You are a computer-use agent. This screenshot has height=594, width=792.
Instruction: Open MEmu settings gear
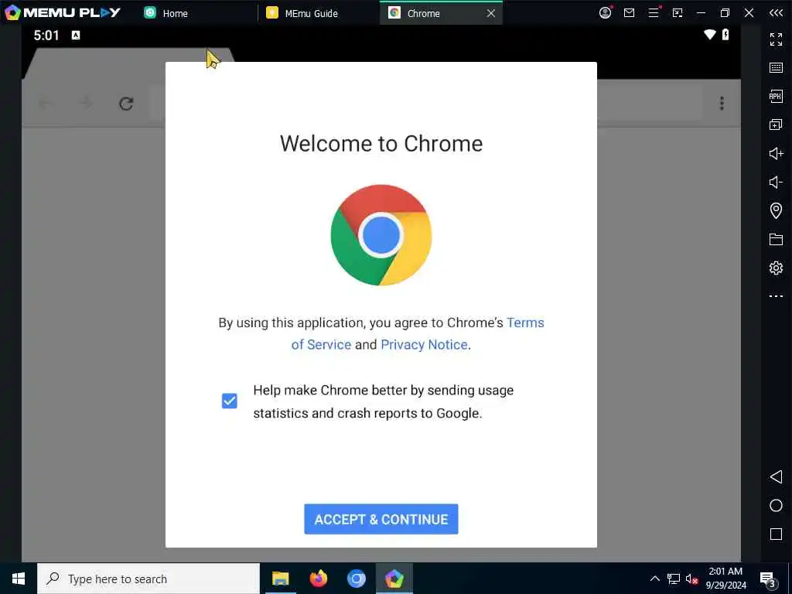click(x=776, y=268)
